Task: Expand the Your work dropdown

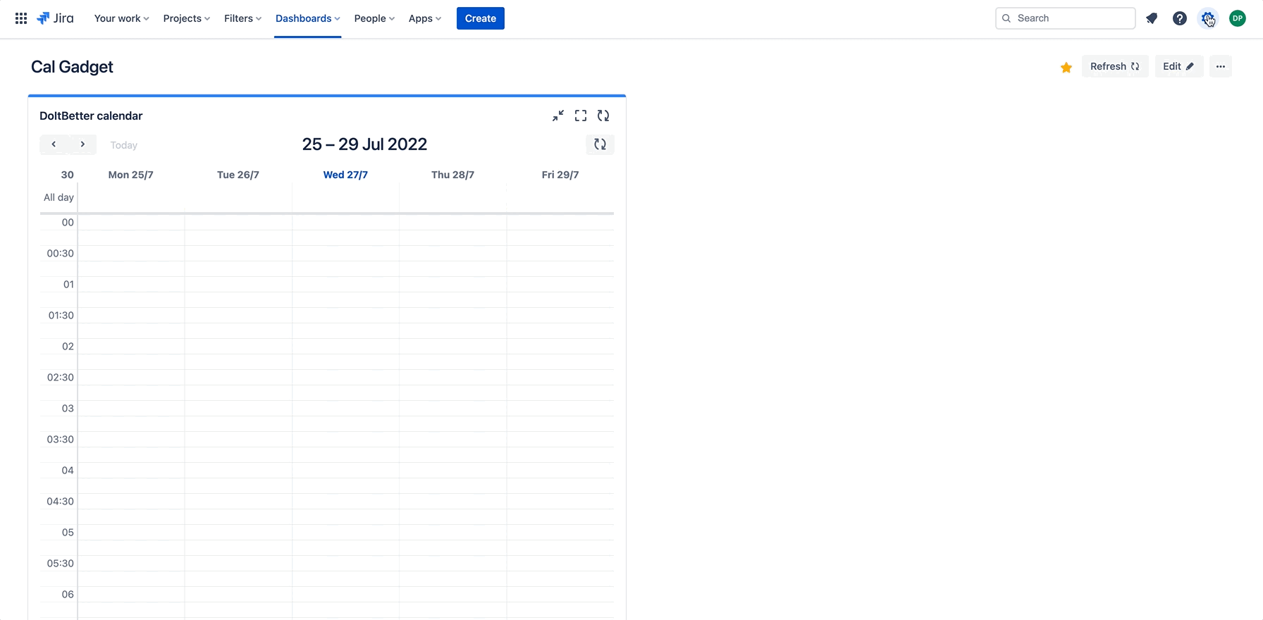Action: pyautogui.click(x=121, y=18)
